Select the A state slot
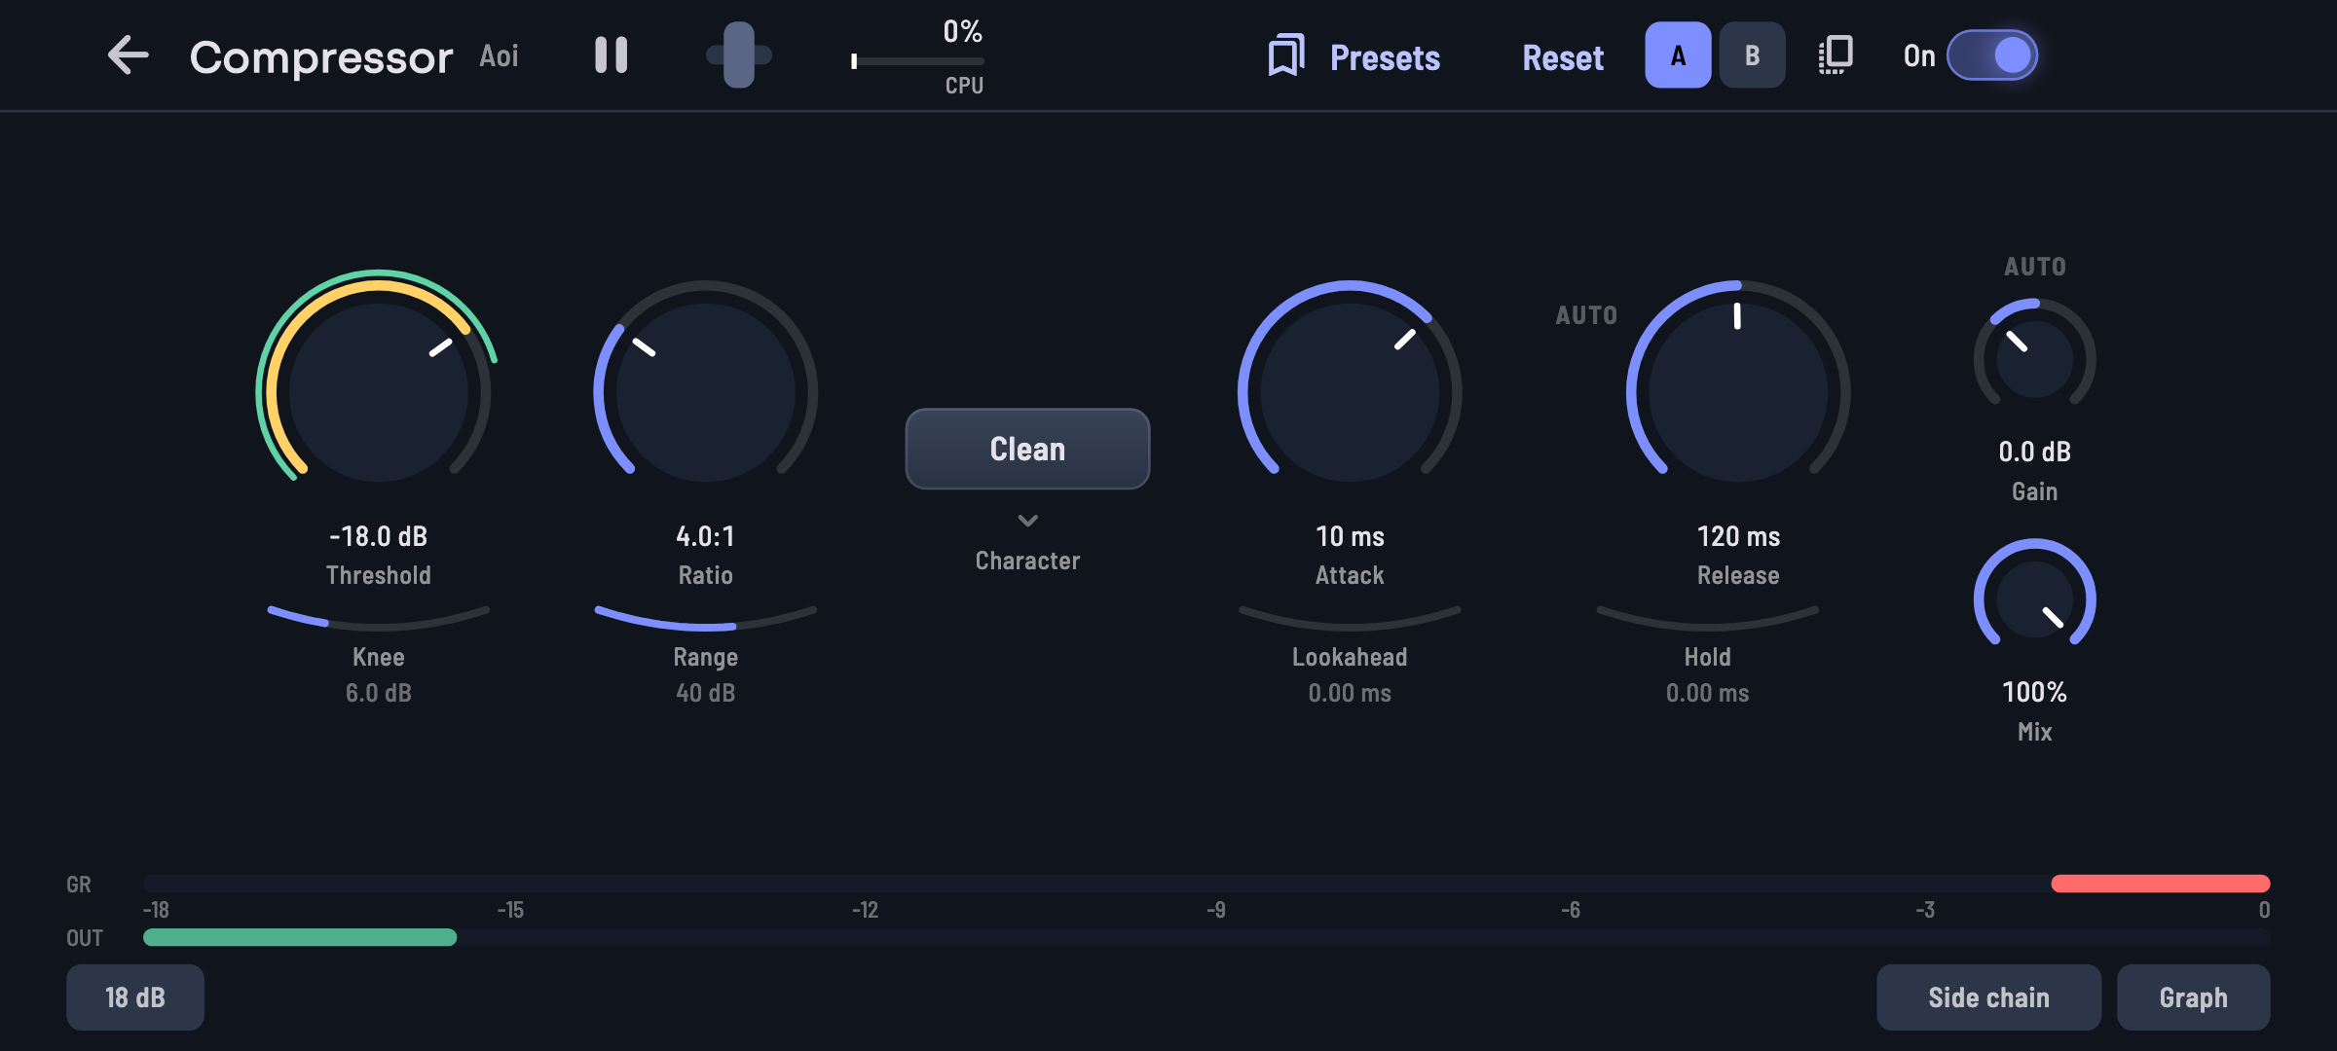 [1678, 55]
